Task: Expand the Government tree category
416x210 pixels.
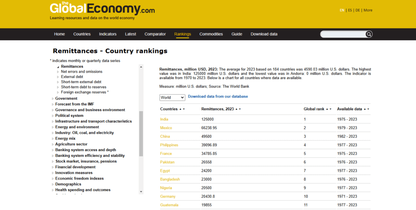Action: (52, 99)
